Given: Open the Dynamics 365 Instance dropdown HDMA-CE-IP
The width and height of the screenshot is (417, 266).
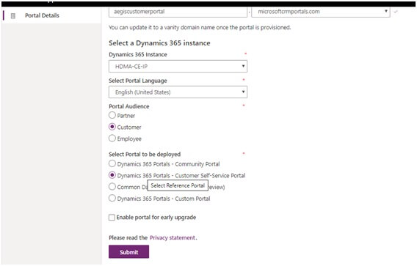Looking at the screenshot, I should tap(178, 67).
